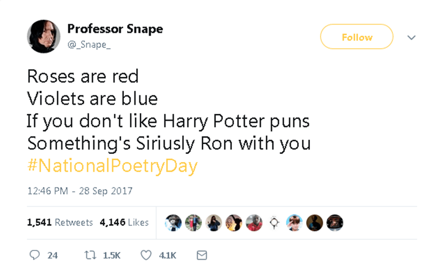Open the #NationalPoetryDay hashtag
The height and width of the screenshot is (270, 438).
pyautogui.click(x=112, y=165)
